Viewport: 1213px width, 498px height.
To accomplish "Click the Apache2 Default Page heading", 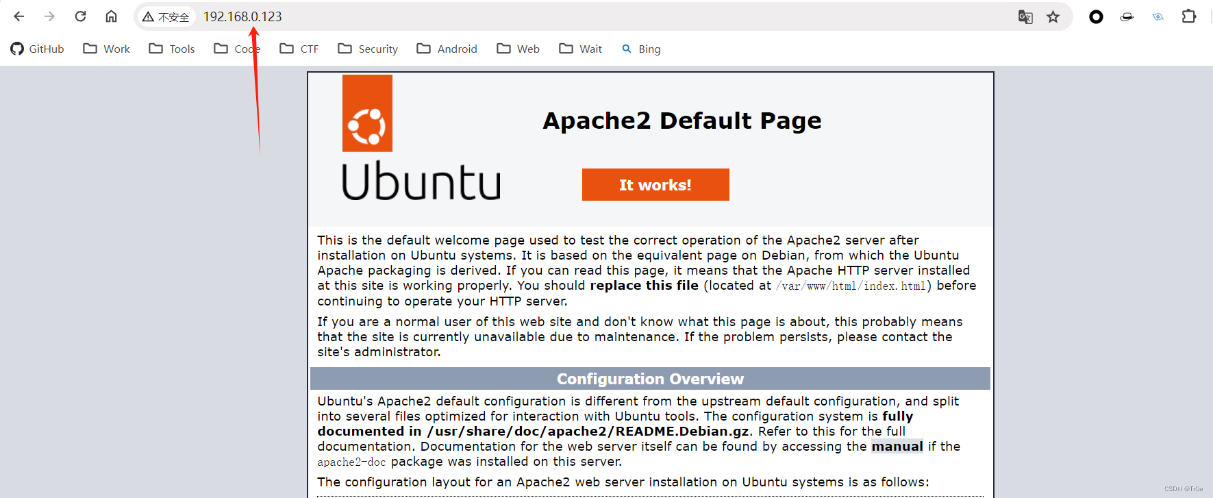I will [x=682, y=121].
